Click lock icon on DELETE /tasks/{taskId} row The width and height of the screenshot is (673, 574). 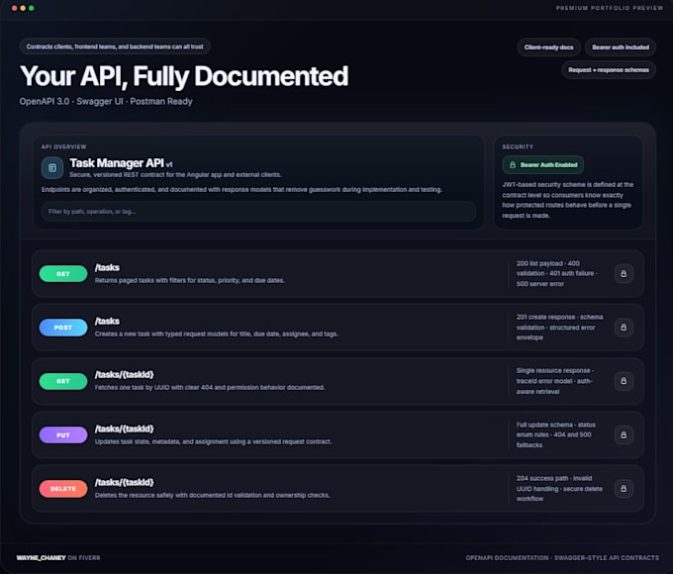click(624, 489)
